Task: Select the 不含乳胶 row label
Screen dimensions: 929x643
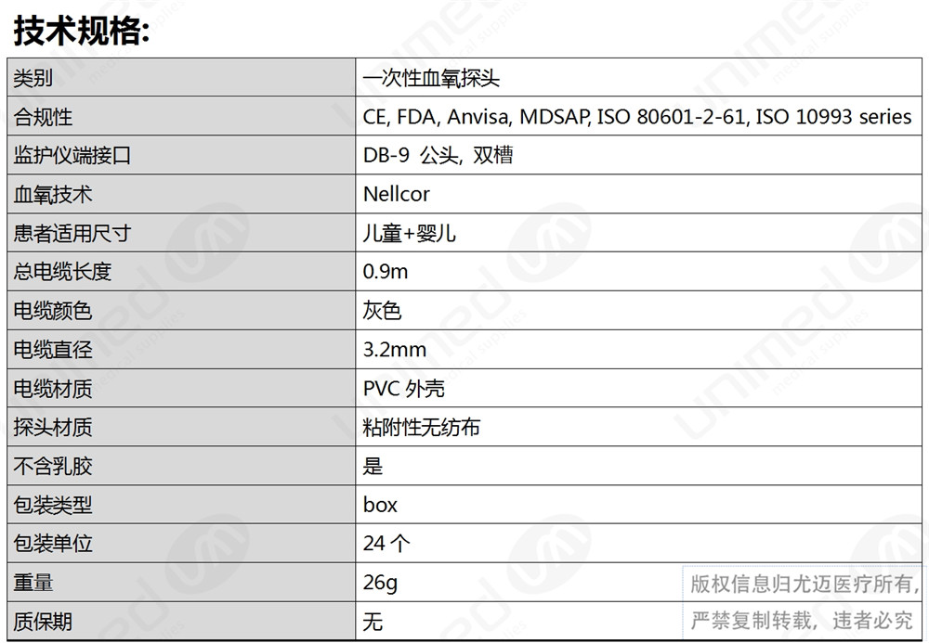Action: (x=181, y=466)
